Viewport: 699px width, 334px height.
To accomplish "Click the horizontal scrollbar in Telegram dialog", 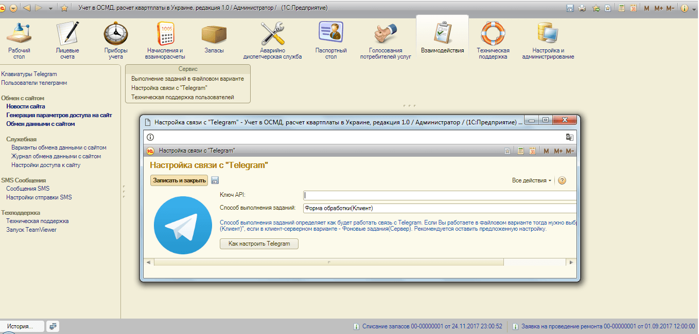I will tap(329, 262).
